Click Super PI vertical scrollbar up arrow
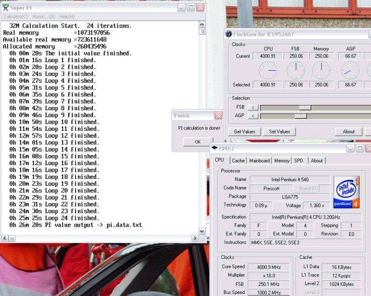The width and height of the screenshot is (371, 296). pyautogui.click(x=202, y=25)
